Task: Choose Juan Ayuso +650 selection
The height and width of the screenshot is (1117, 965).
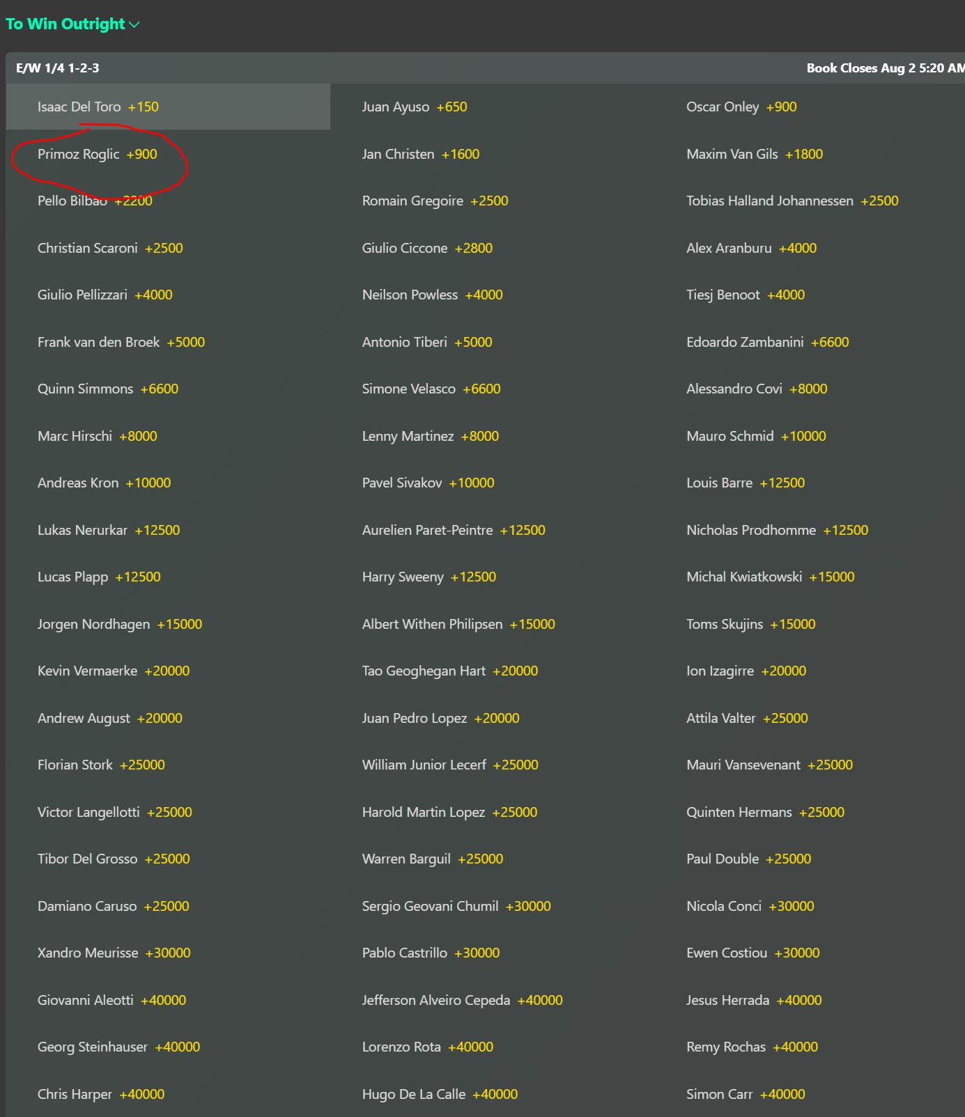Action: coord(415,107)
